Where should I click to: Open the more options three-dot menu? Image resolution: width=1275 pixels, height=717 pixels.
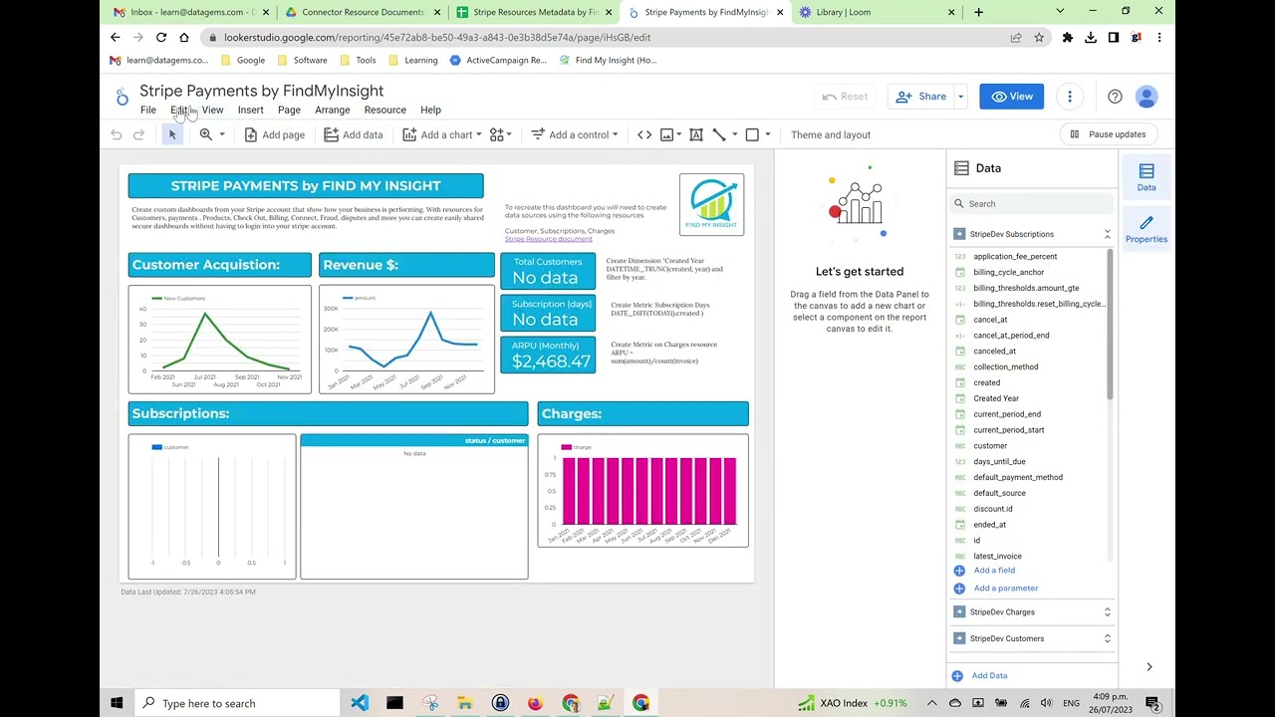click(1070, 97)
